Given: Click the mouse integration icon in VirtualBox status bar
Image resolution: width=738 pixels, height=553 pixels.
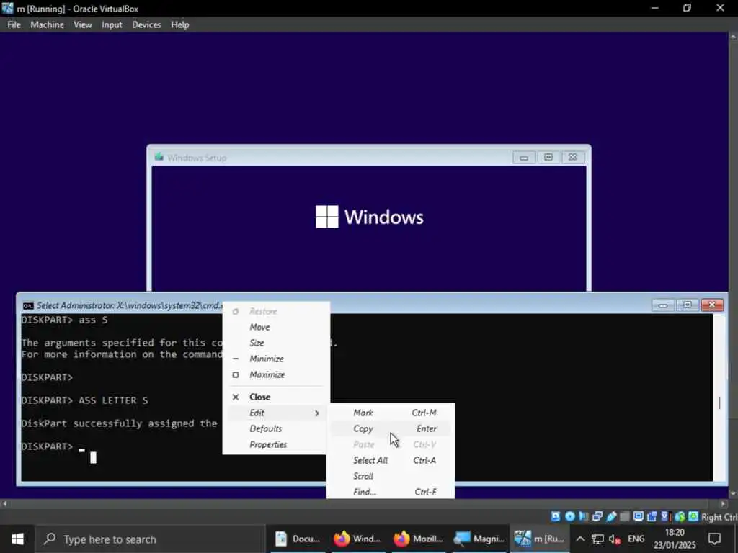Looking at the screenshot, I should [x=680, y=516].
